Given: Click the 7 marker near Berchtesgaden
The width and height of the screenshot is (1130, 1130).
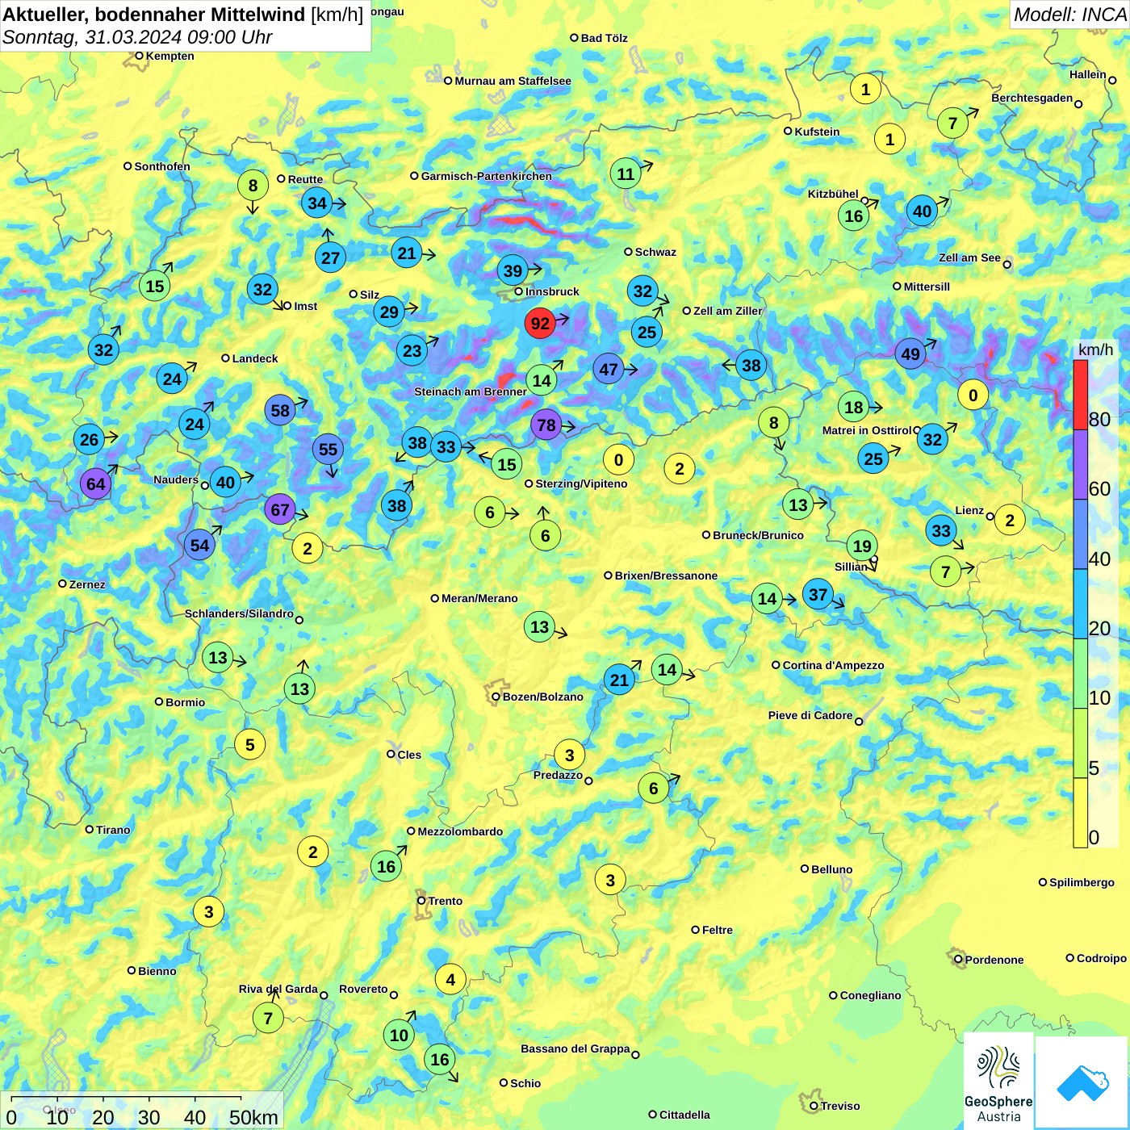Looking at the screenshot, I should [952, 123].
